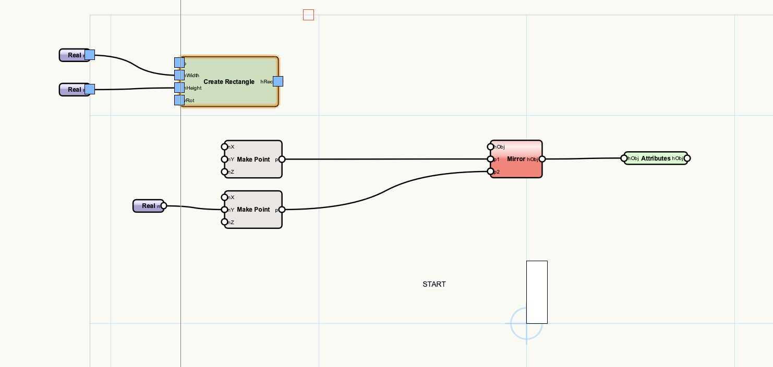Viewport: 773px width, 367px height.
Task: Click the vRot port handle on Create Rectangle
Action: [179, 100]
